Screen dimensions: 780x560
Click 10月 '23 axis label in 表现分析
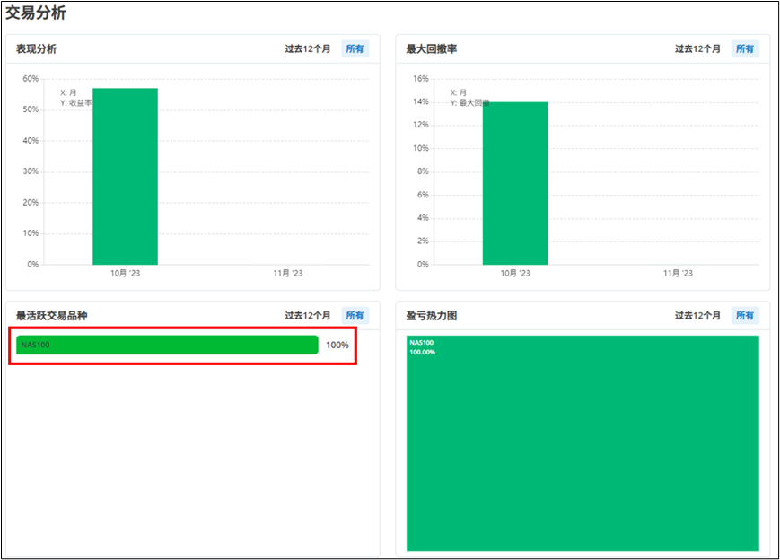[125, 274]
